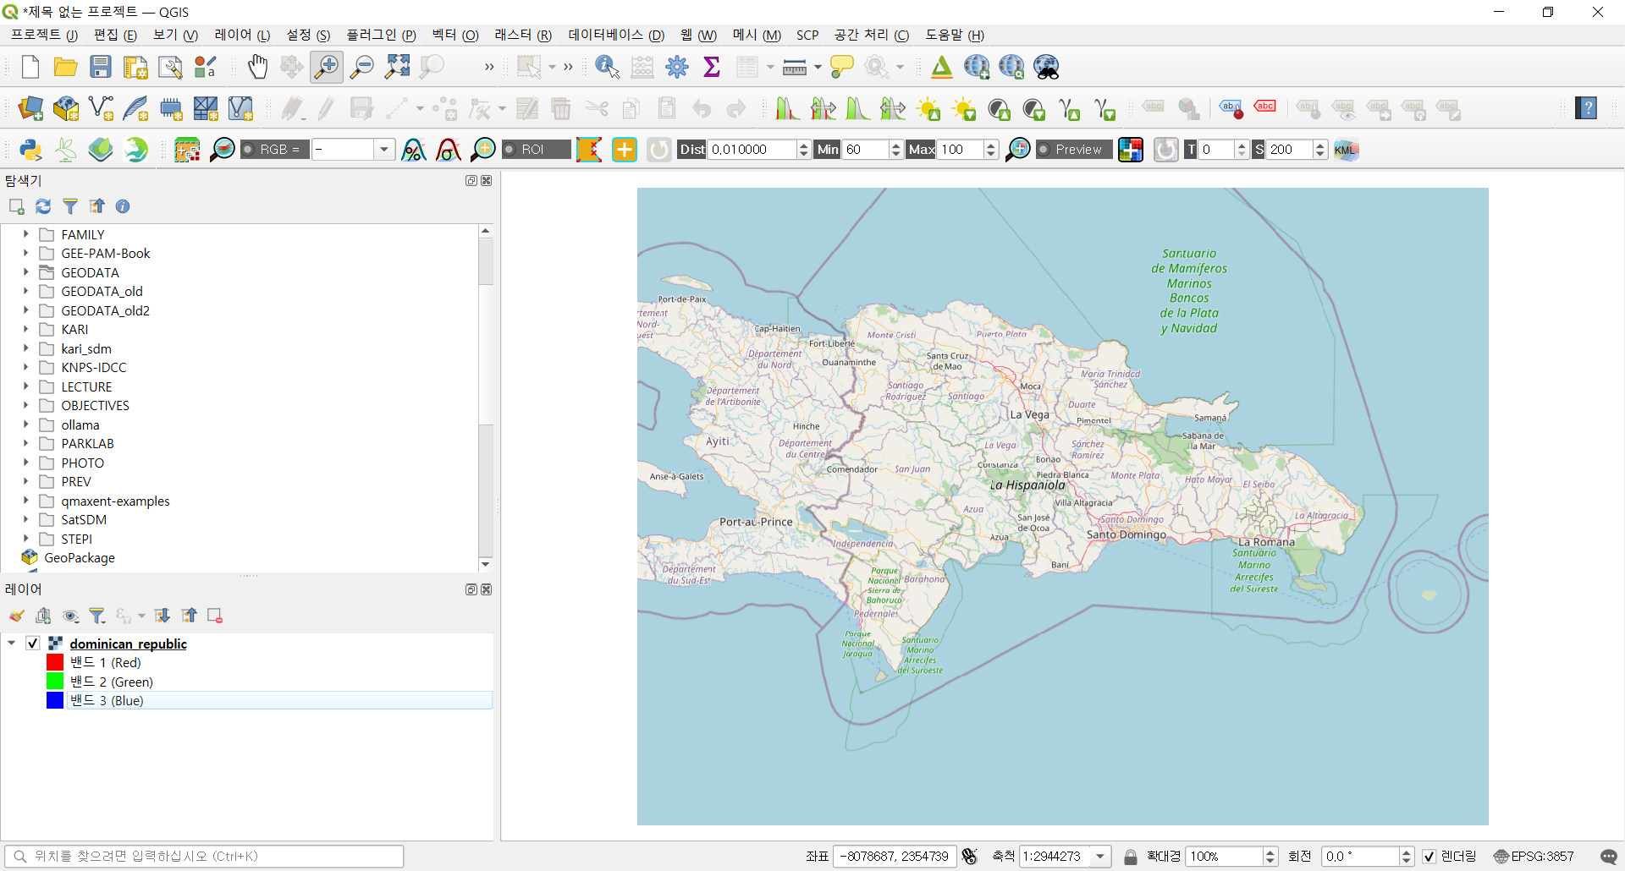Open the Identify Features tool

click(607, 67)
